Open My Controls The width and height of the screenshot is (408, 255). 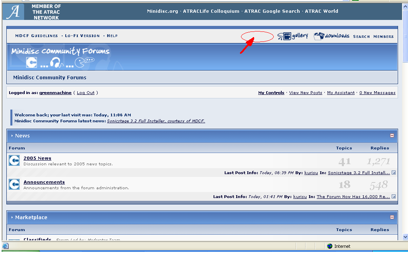[271, 92]
